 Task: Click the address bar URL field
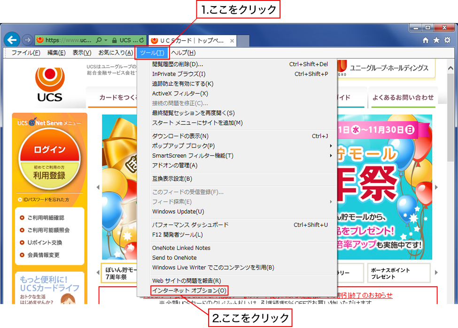[x=69, y=40]
